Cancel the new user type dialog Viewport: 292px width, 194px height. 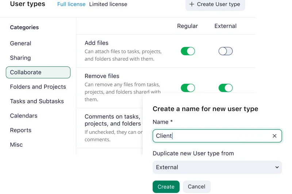tap(196, 187)
